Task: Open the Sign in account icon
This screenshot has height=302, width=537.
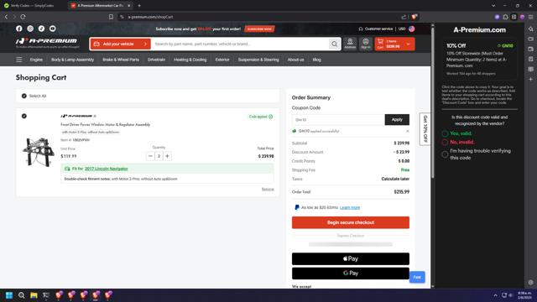Action: [366, 44]
